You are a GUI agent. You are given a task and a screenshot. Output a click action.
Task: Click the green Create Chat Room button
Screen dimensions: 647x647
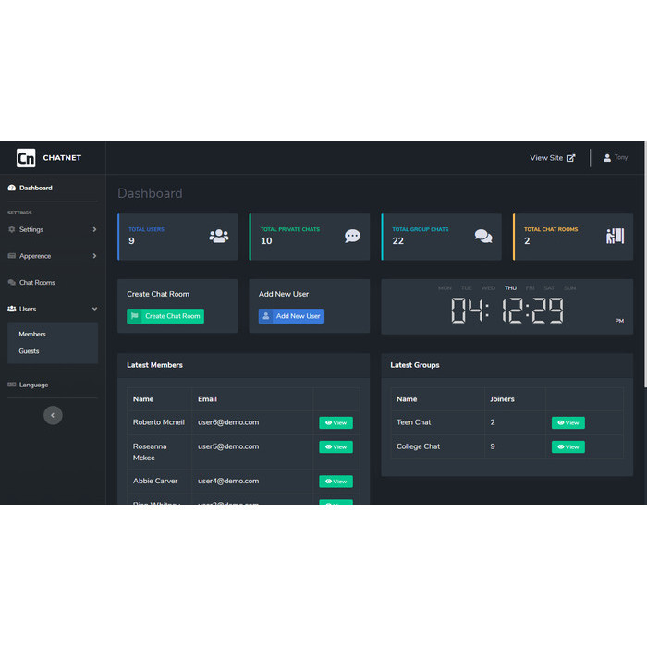click(165, 316)
